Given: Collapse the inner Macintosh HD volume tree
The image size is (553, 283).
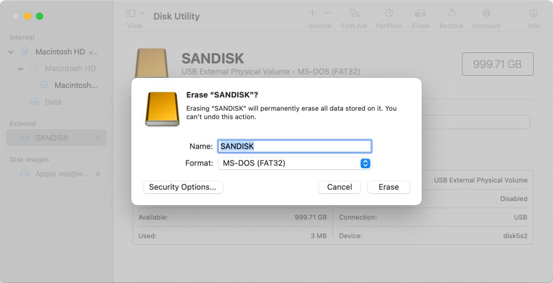Looking at the screenshot, I should point(20,68).
